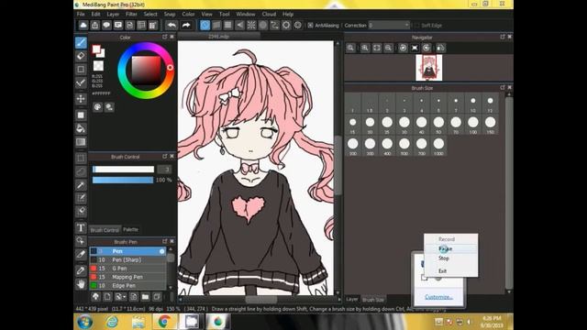Choose brush size 50

pos(438,125)
